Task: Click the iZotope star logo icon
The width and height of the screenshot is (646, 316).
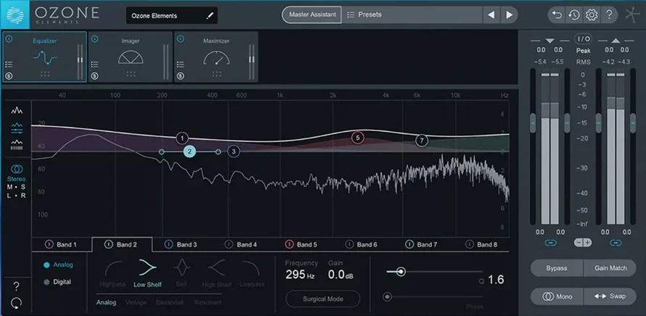Action: (x=632, y=15)
